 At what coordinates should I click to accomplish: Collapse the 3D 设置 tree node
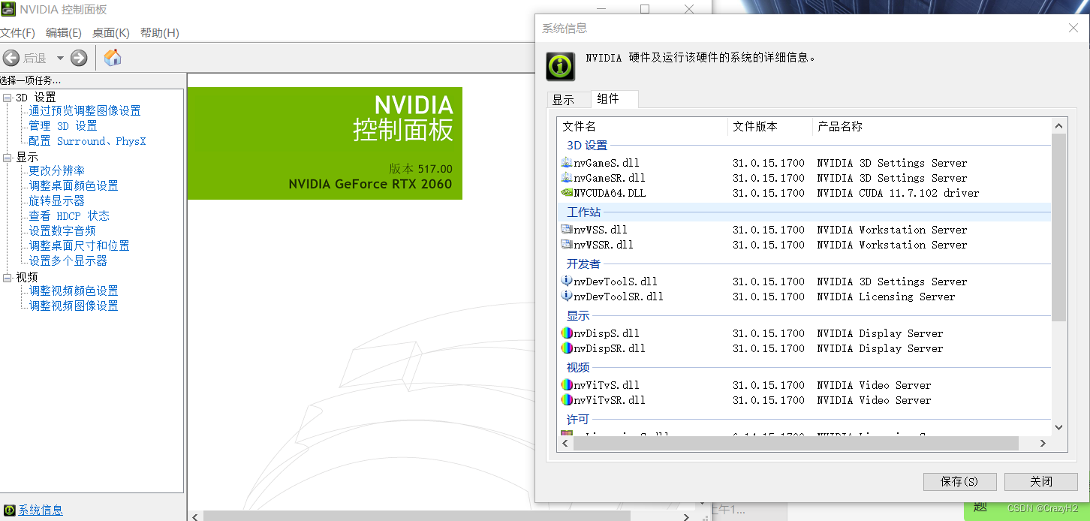(8, 98)
